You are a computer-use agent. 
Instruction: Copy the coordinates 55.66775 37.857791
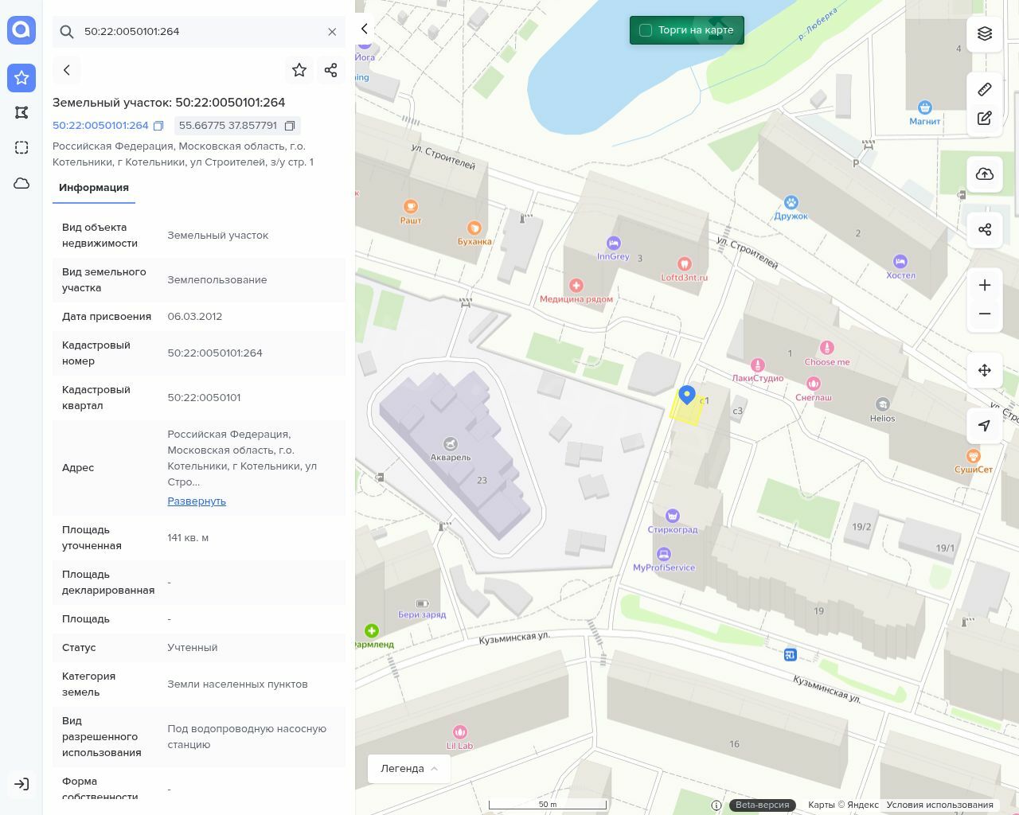290,126
